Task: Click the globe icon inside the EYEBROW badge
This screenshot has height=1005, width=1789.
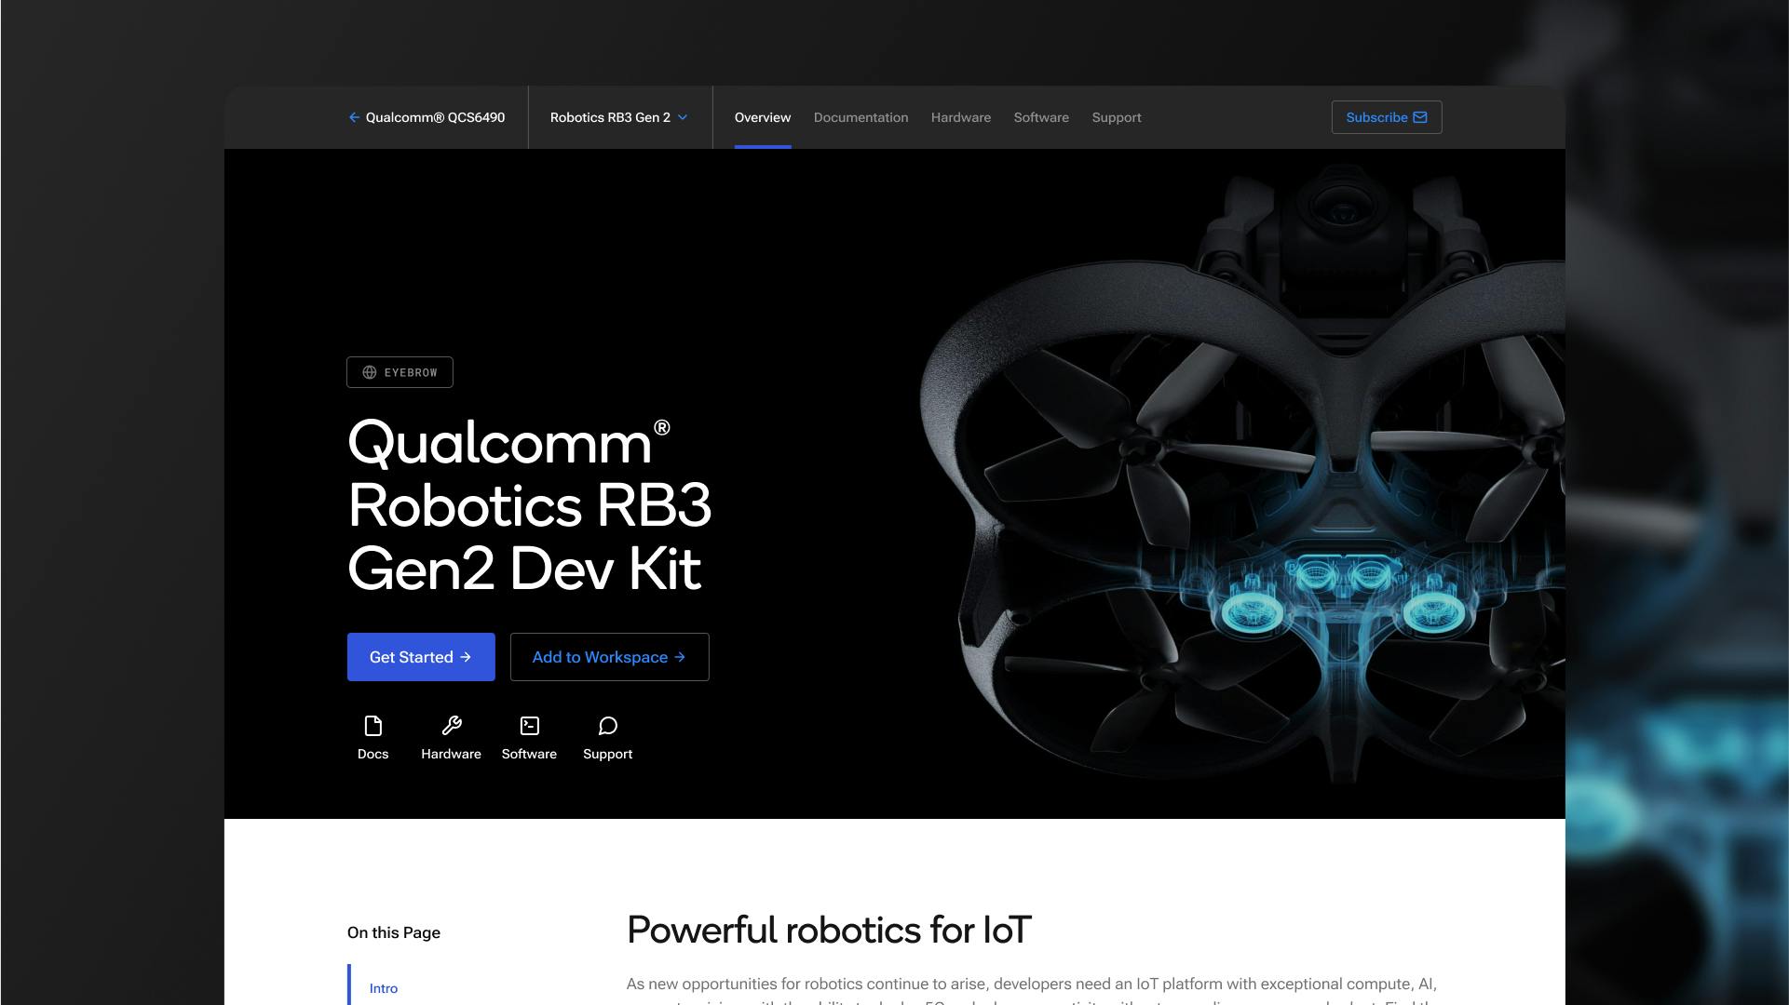Action: tap(371, 371)
